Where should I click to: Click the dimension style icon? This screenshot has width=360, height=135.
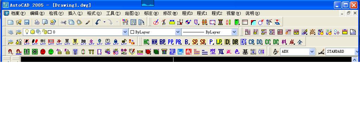321,52
